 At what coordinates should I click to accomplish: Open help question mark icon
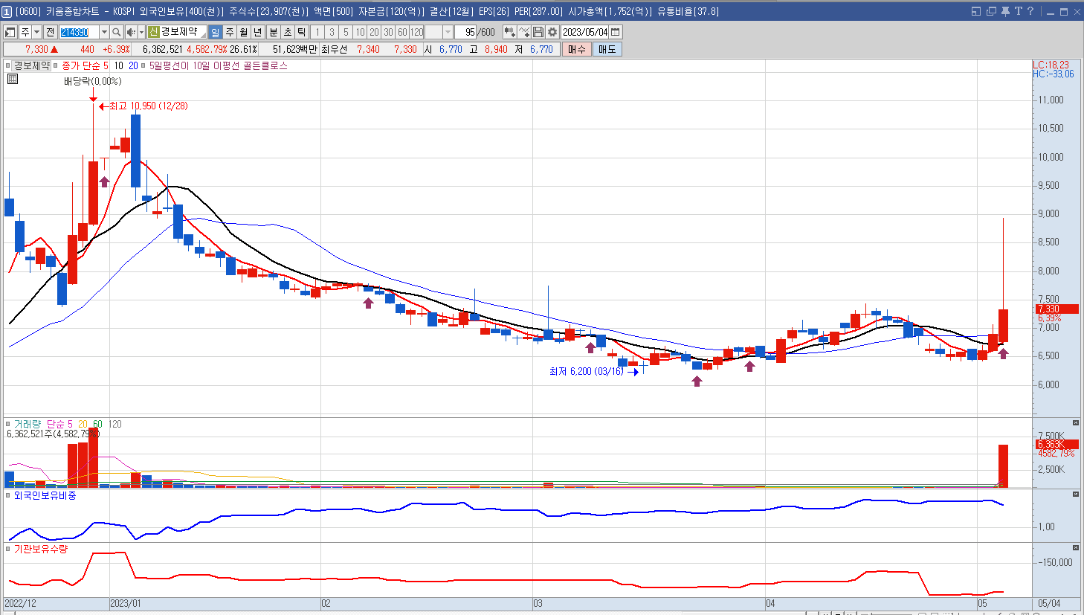click(x=1030, y=11)
